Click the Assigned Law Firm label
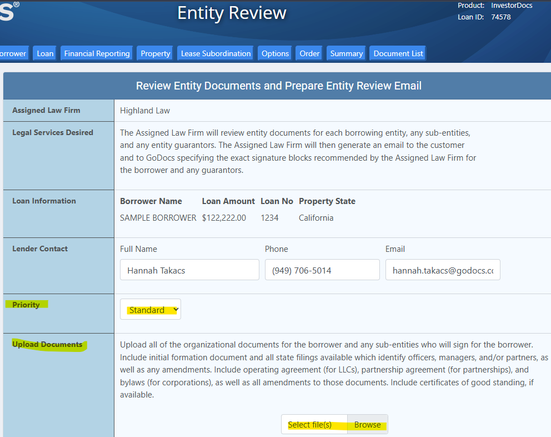This screenshot has width=551, height=437. pos(46,110)
